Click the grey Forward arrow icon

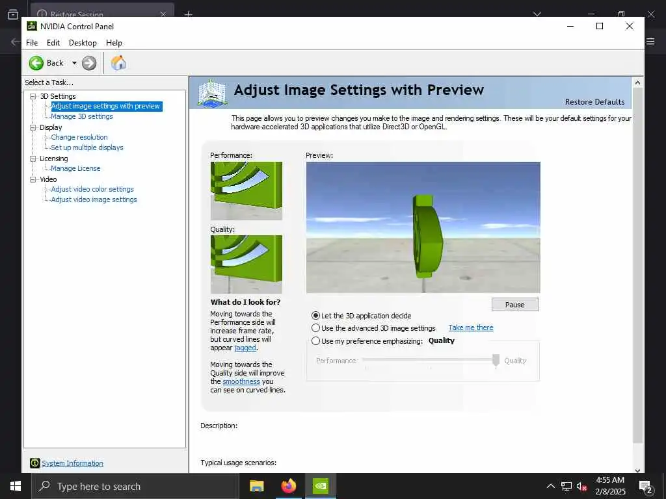(89, 63)
